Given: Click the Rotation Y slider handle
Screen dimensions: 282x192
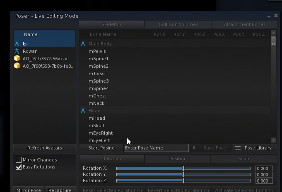Looking at the screenshot, I should point(183,174).
